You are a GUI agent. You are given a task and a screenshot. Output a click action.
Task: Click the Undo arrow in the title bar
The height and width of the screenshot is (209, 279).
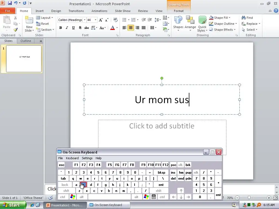coord(16,3)
